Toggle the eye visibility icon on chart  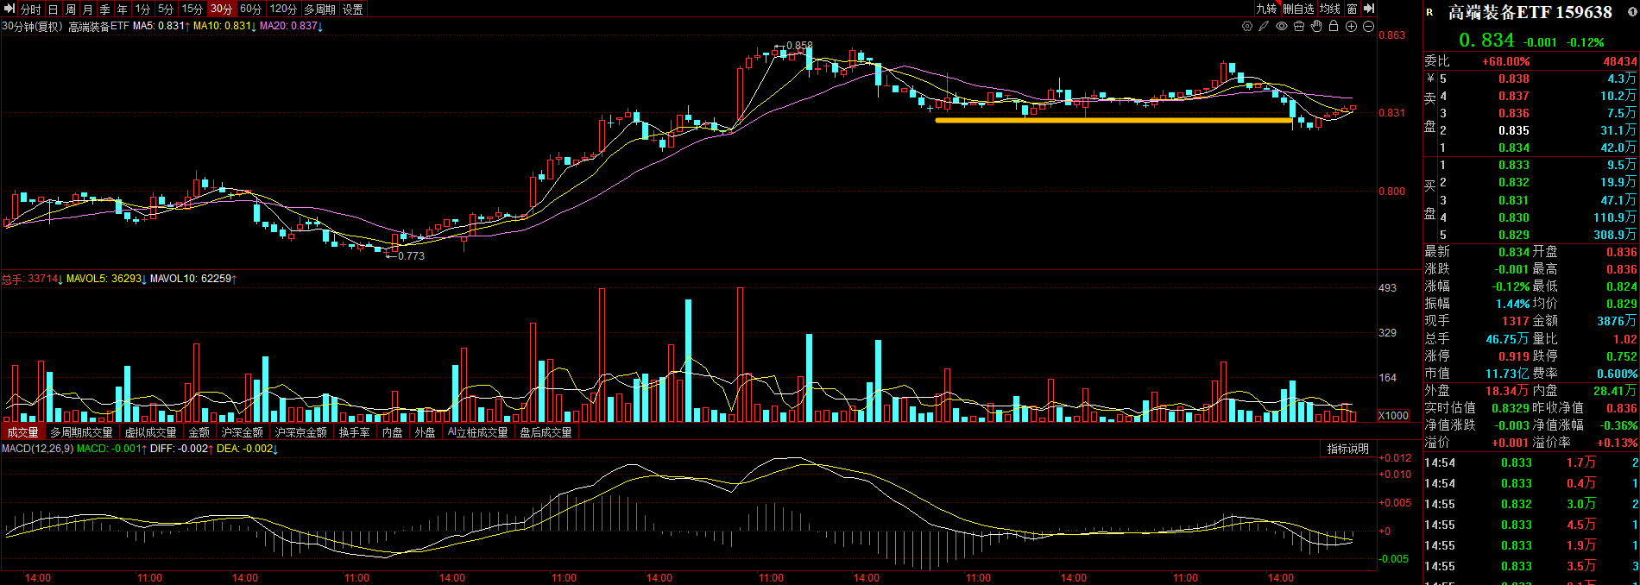click(x=1282, y=26)
